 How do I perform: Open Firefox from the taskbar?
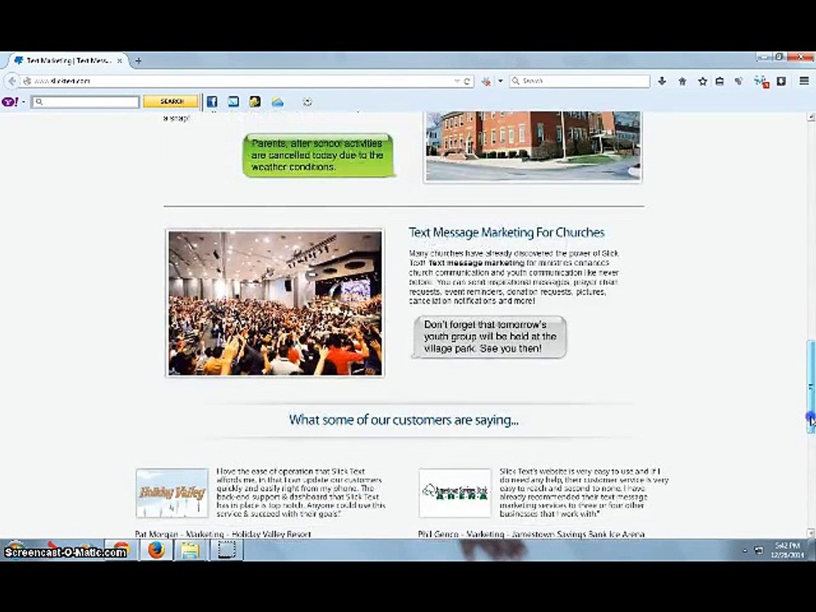(x=156, y=550)
